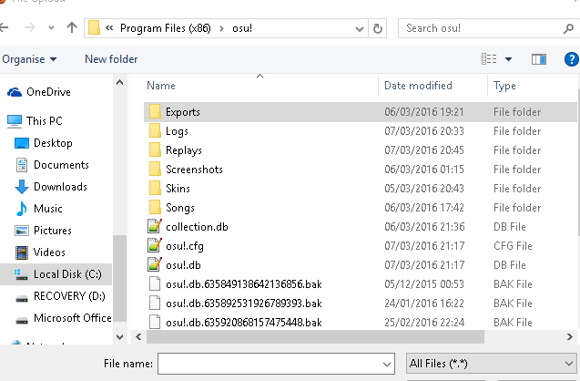Click the Downloads blue arrow icon
580x381 pixels.
22,187
